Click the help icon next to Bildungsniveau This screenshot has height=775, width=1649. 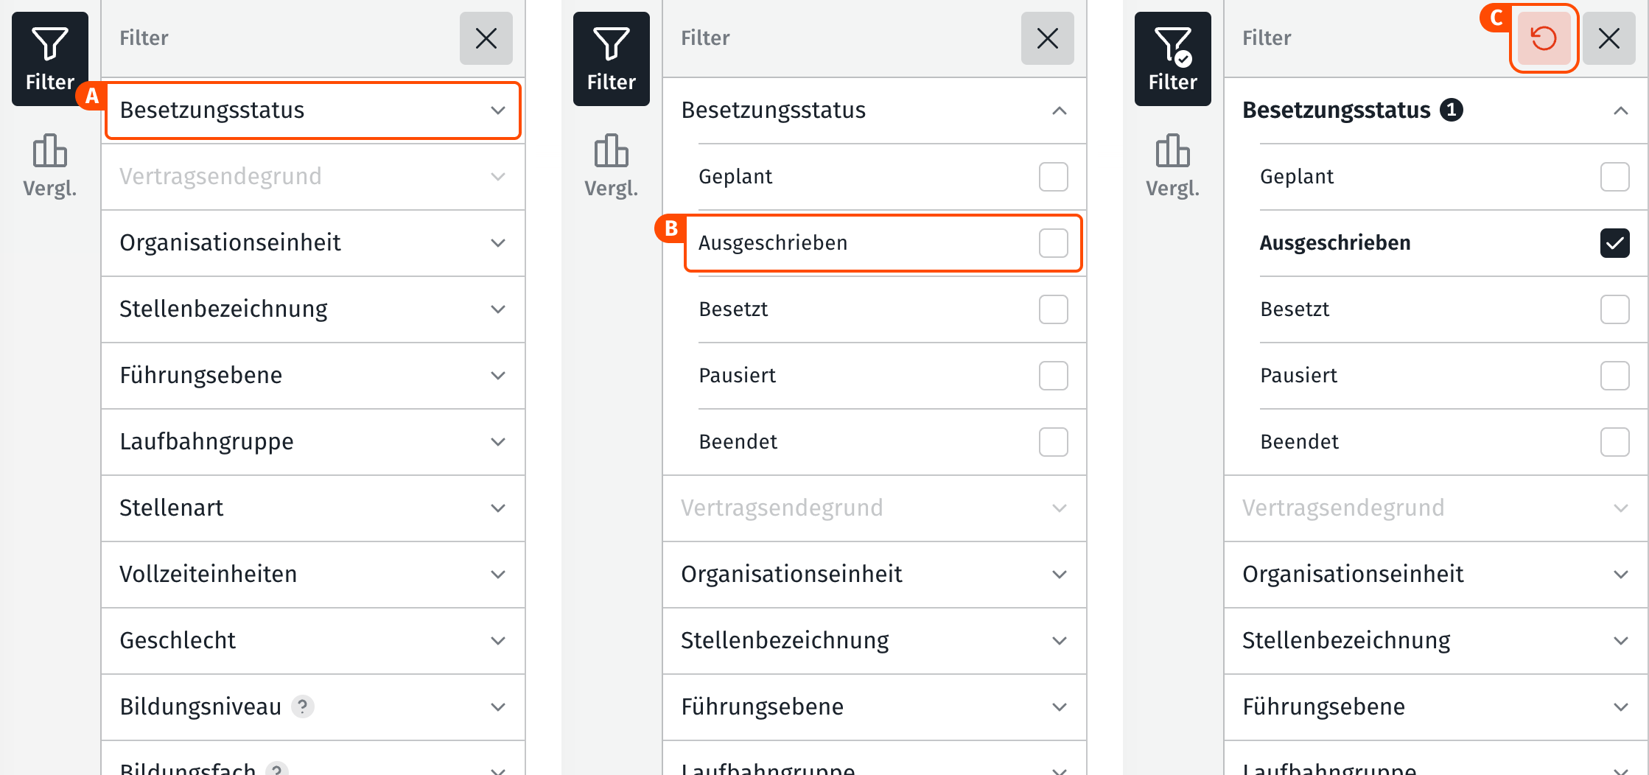302,706
